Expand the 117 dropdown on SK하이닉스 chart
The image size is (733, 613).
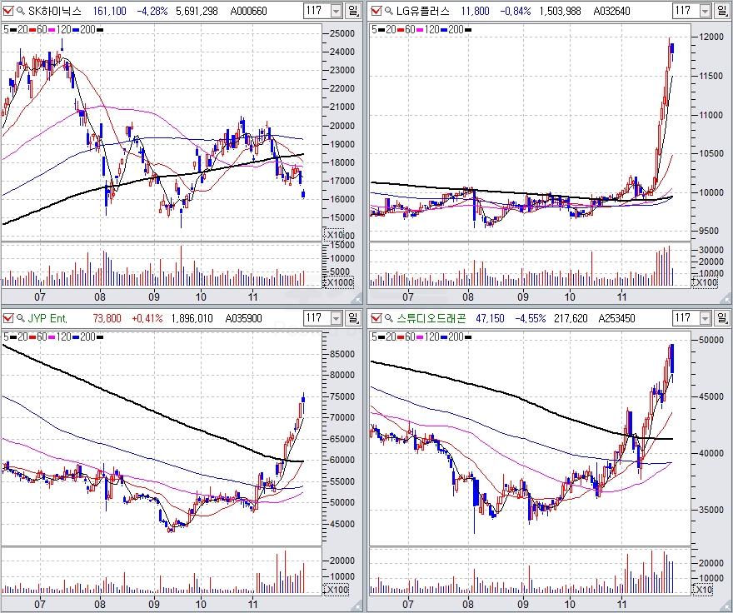tap(336, 11)
